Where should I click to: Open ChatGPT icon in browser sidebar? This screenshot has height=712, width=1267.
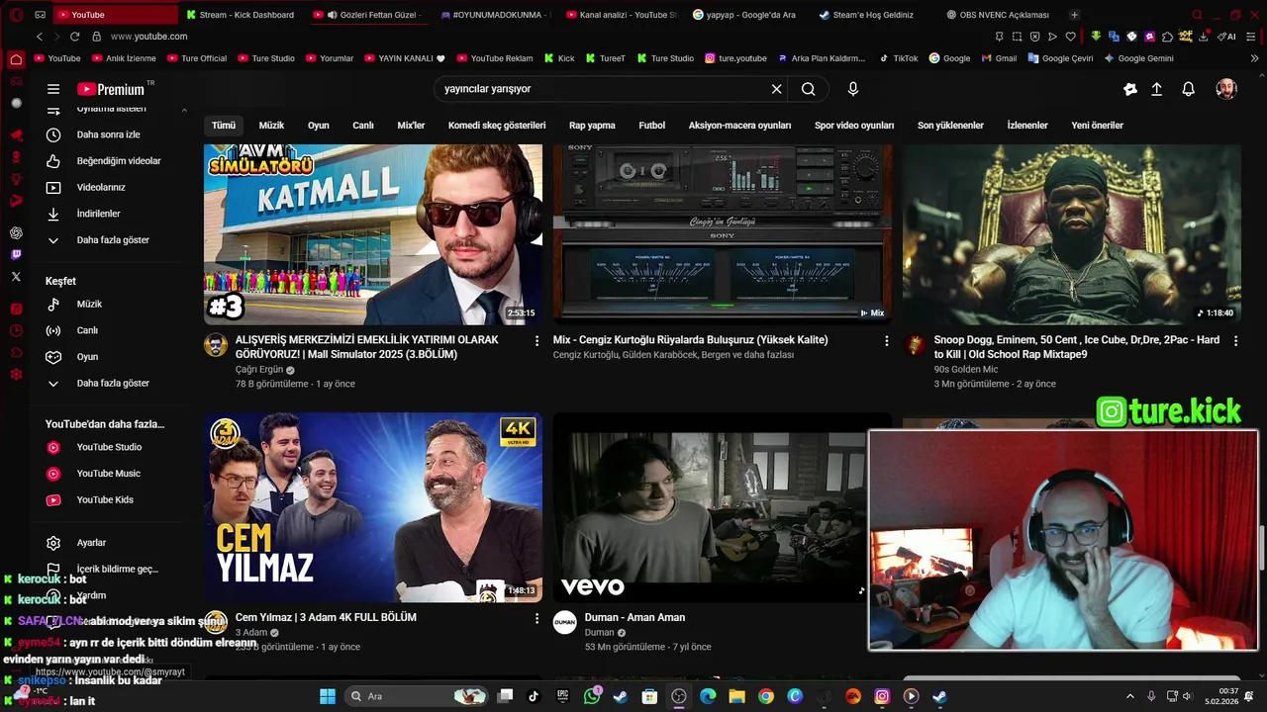click(16, 233)
